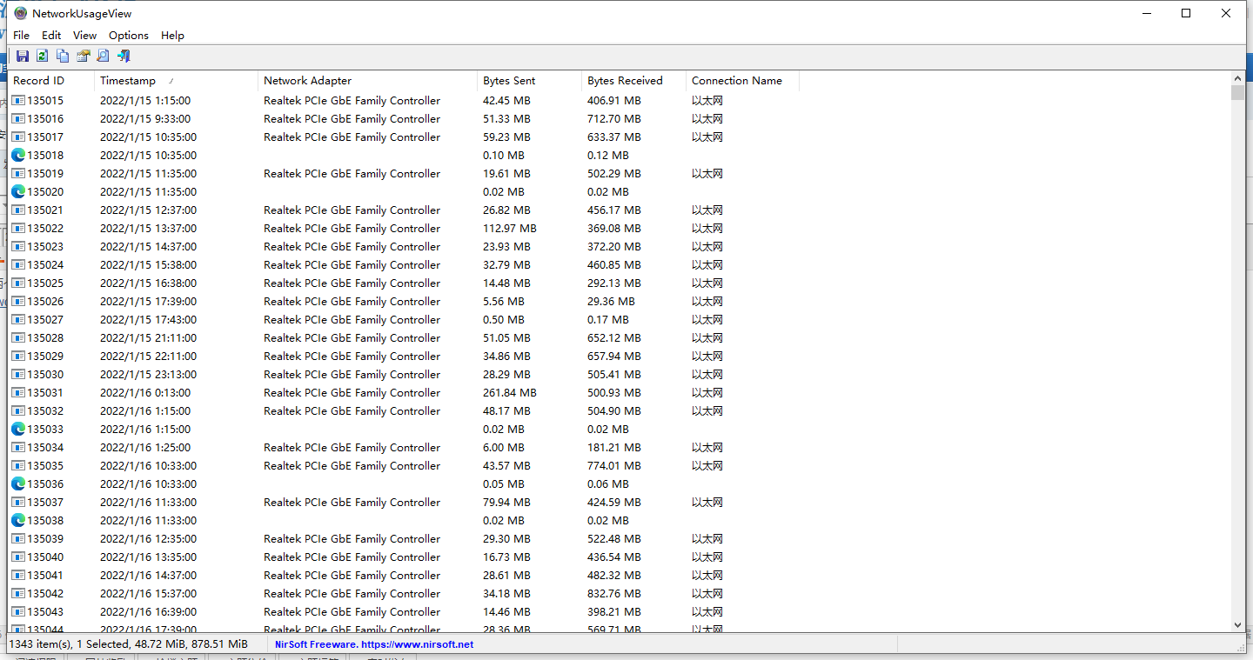
Task: Click timestamp 2022/1/15 17:43:00
Action: (x=148, y=319)
